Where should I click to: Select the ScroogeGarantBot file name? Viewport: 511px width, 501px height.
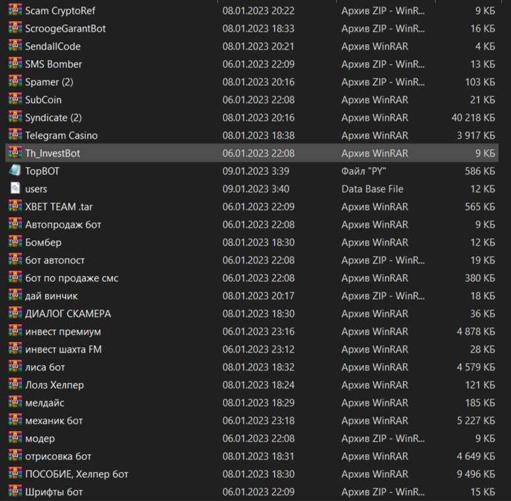(x=65, y=28)
